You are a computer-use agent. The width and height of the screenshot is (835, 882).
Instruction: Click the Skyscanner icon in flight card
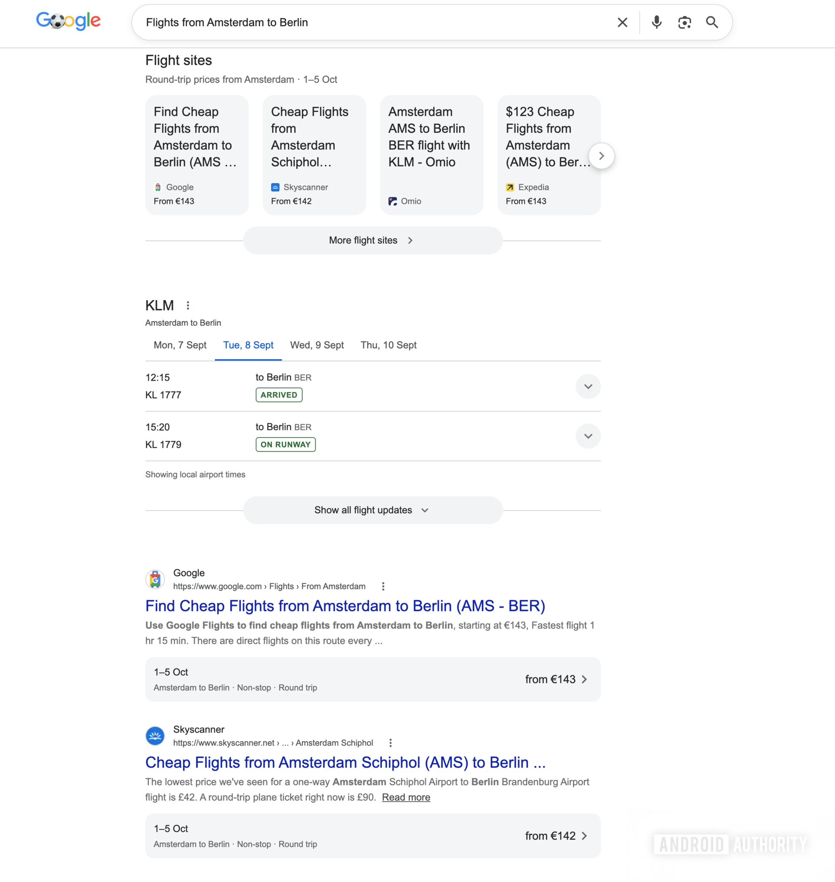click(x=275, y=187)
